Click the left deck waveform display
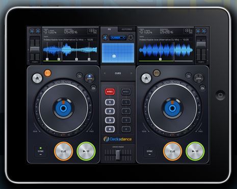Image resolution: width=237 pixels, height=189 pixels. 70,51
